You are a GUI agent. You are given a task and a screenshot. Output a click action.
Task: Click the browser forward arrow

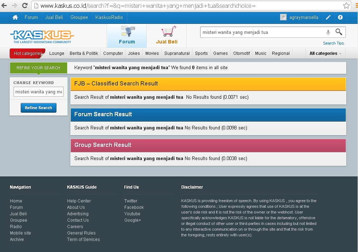point(14,5)
